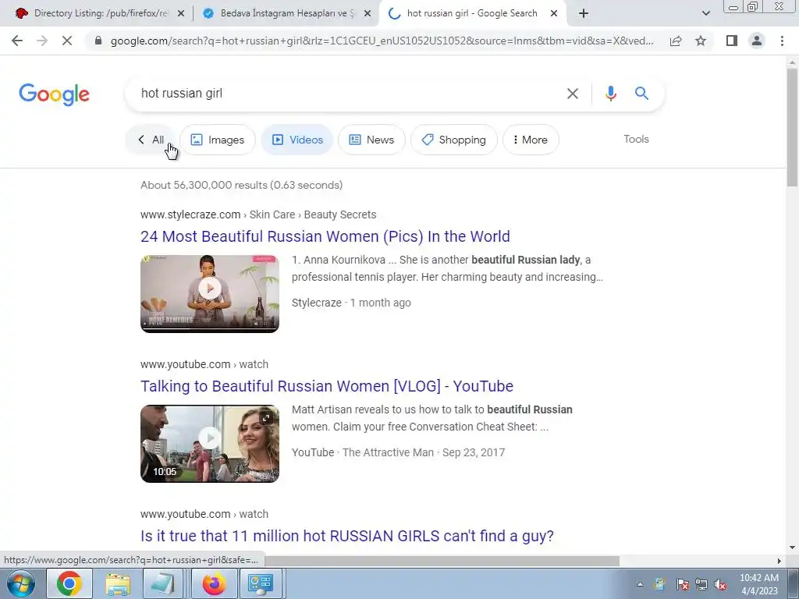This screenshot has height=599, width=799.
Task: Share this page from the address bar
Action: pos(676,41)
